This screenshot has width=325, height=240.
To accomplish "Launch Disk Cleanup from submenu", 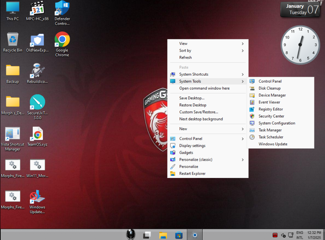I will click(x=280, y=88).
